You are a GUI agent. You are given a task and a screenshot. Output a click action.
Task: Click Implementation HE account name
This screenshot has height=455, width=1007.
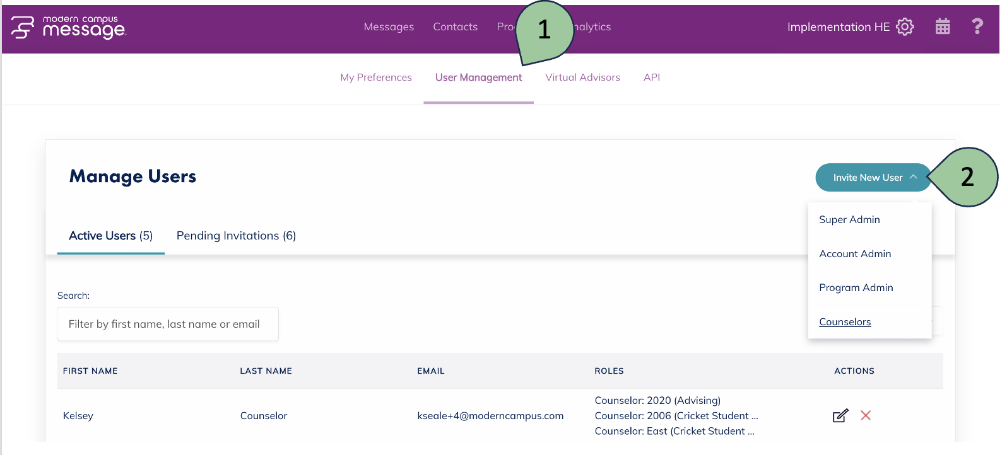pos(838,27)
